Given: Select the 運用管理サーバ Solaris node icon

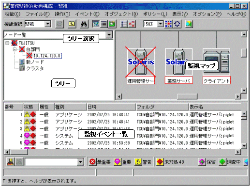Looking at the screenshot, I should click(x=141, y=62).
